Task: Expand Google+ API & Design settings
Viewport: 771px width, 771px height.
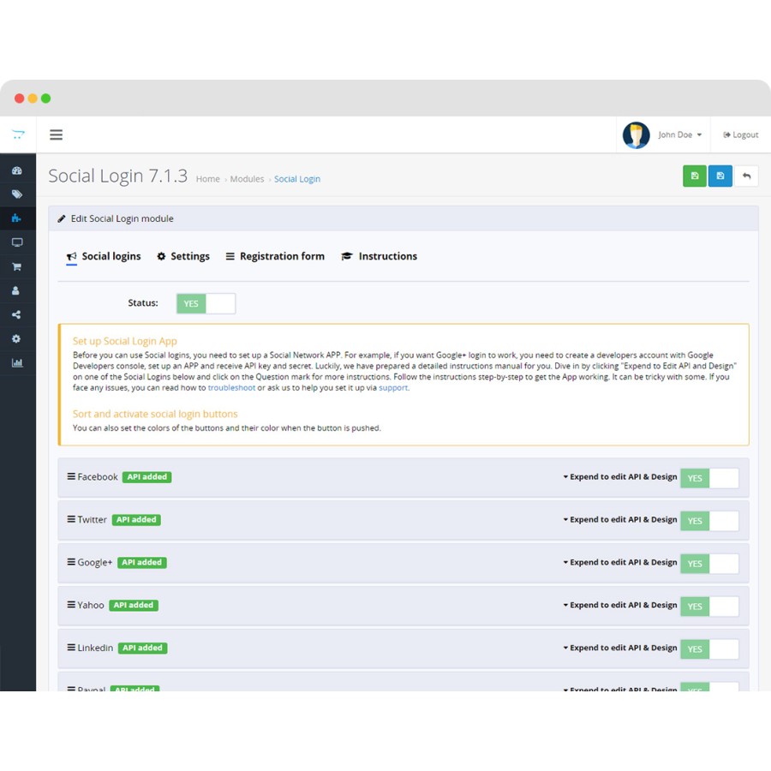Action: [619, 562]
